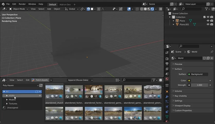
Task: Open the View Layer properties tab
Action: click(167, 69)
